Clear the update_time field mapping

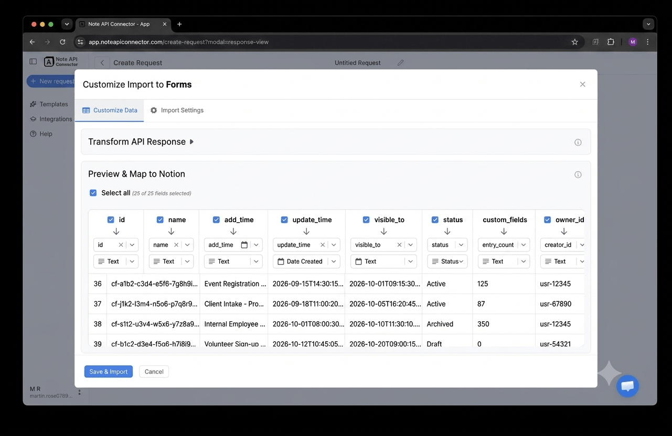point(323,245)
